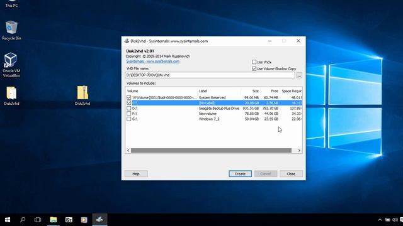Open Task View on the taskbar

point(38,220)
